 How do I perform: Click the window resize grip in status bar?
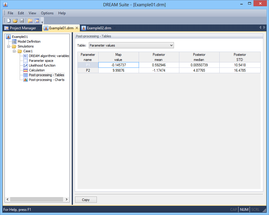point(265,210)
